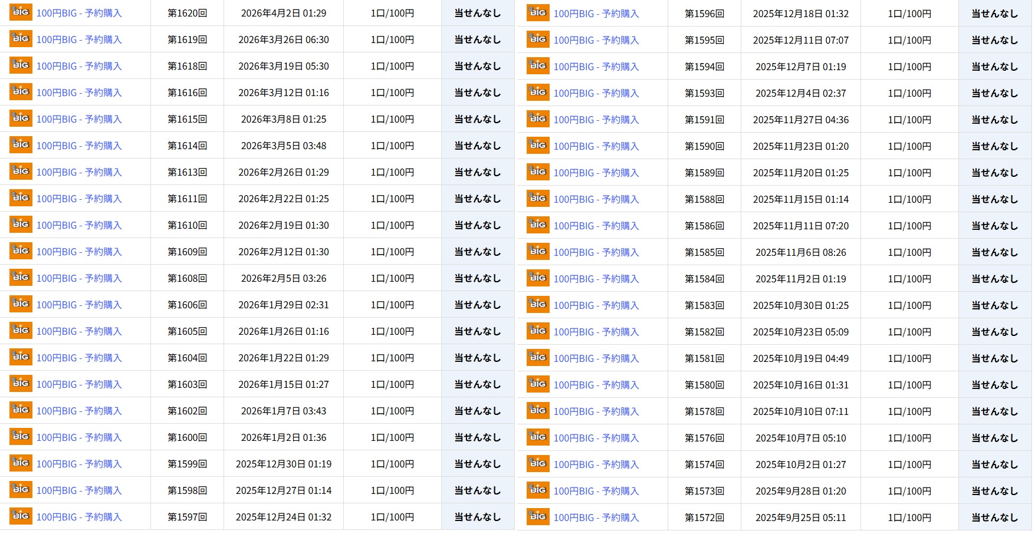Click the date 2025年12月27日 01:14
Screen dimensions: 1035x534
point(284,490)
